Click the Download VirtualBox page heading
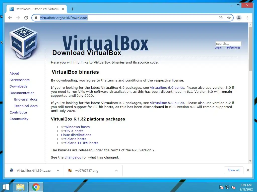Screen dimensions: 257x192 [x=87, y=53]
